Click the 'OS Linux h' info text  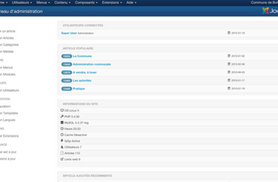tap(71, 111)
